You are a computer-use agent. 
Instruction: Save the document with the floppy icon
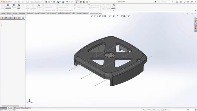coord(58,2)
